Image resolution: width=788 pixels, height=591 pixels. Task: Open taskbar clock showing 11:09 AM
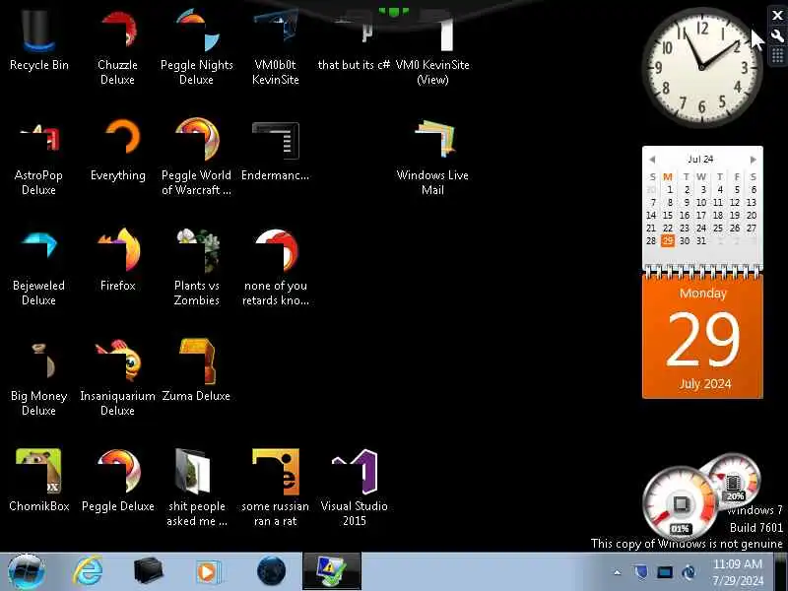738,572
